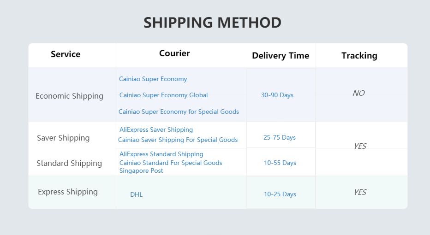Click AliExpress Standard Shipping courier
The height and width of the screenshot is (235, 430).
coord(161,154)
